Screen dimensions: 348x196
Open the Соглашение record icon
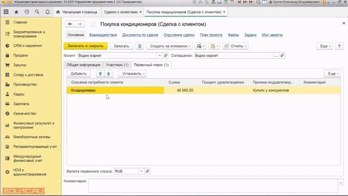[x=282, y=56]
